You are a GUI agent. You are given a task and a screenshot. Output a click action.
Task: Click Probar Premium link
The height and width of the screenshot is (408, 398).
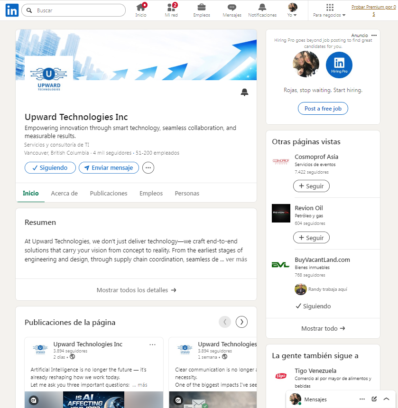373,10
